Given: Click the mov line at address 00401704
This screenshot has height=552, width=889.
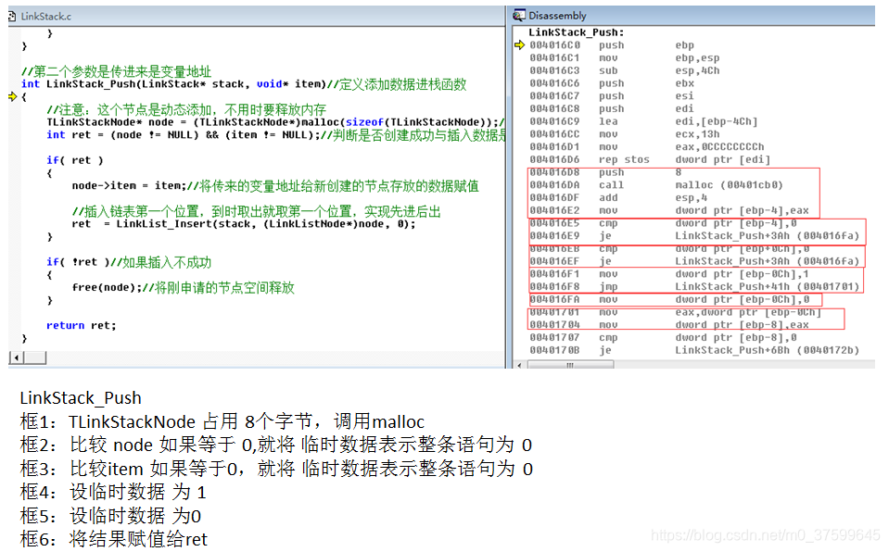Looking at the screenshot, I should click(669, 325).
